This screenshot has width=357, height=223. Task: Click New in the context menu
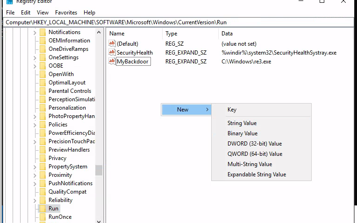point(186,110)
